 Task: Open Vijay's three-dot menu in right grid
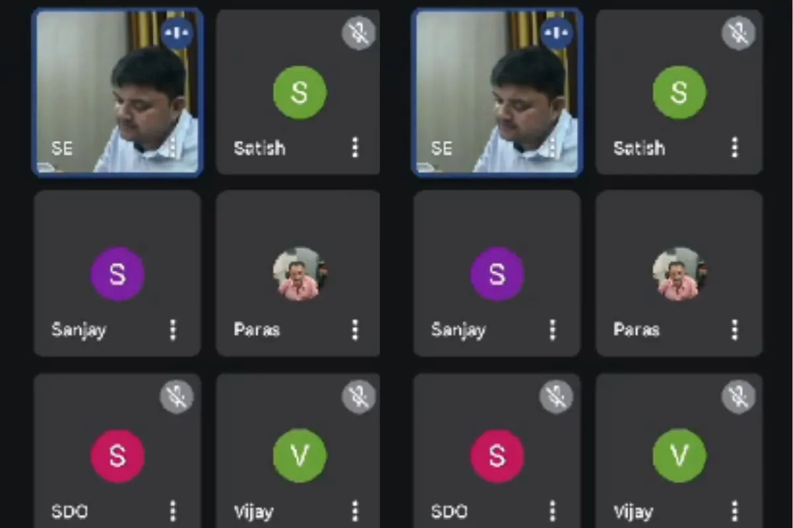click(x=734, y=511)
